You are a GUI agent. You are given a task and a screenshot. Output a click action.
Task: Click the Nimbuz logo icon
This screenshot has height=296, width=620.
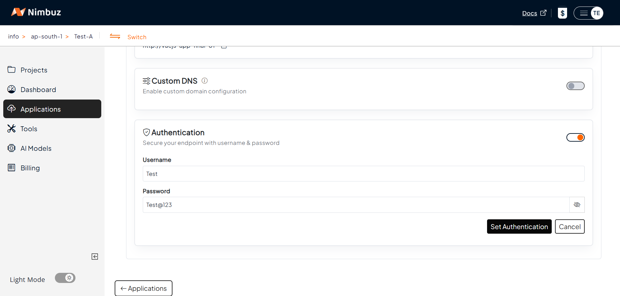click(x=18, y=12)
